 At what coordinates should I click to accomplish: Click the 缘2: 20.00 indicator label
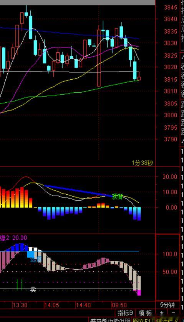coord(13,238)
